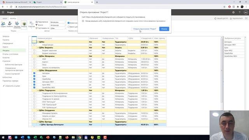Switch to the Ресурсы ribbon tab

click(13, 18)
